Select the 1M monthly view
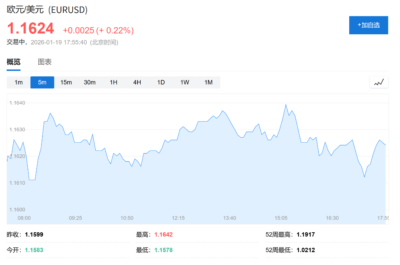This screenshot has width=400, height=265. pos(208,82)
